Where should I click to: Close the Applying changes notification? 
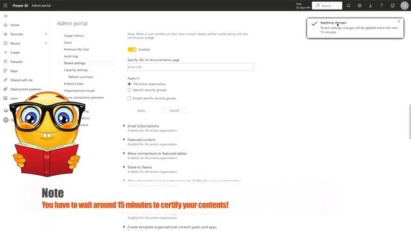pos(399,21)
